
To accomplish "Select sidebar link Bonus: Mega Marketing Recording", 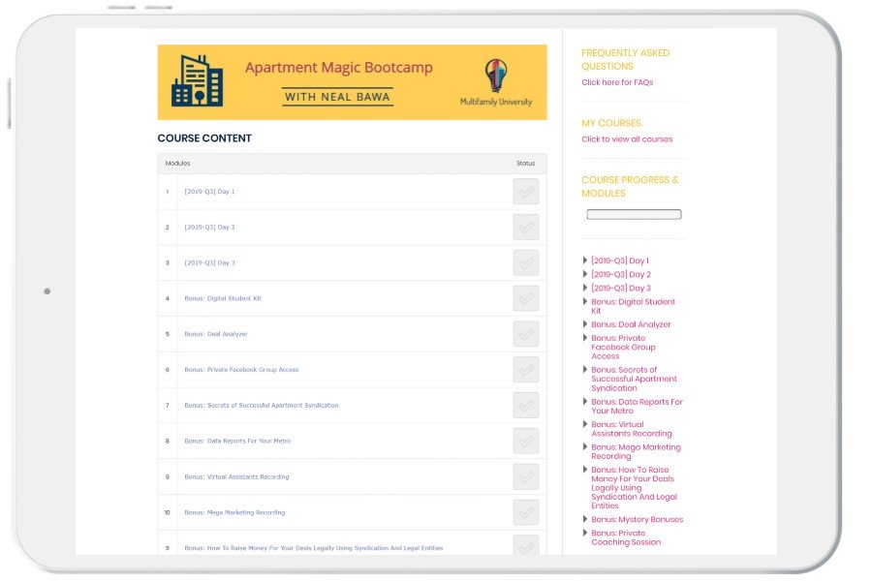I will 636,451.
